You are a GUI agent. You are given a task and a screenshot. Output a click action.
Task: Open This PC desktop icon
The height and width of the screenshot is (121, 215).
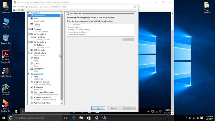coord(6,23)
